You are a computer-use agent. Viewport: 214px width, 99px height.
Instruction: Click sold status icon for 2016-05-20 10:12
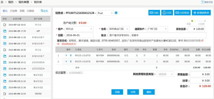5,62
